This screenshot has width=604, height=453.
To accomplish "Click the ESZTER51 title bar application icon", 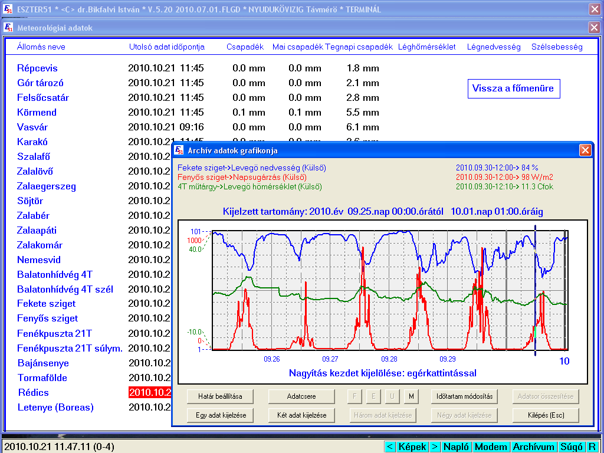I will pos(8,9).
